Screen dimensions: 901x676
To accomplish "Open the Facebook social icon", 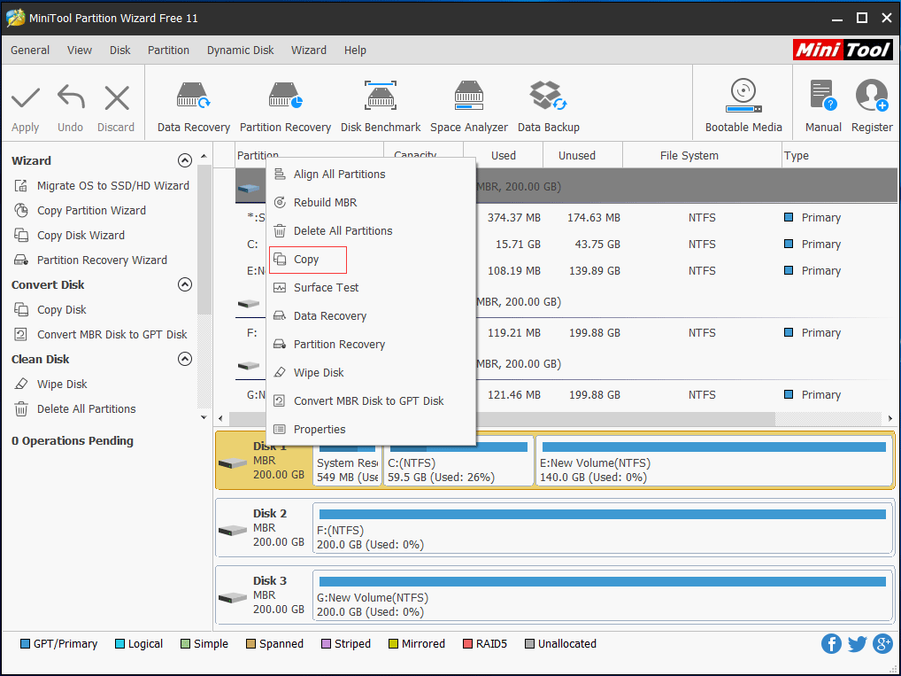I will click(x=831, y=644).
